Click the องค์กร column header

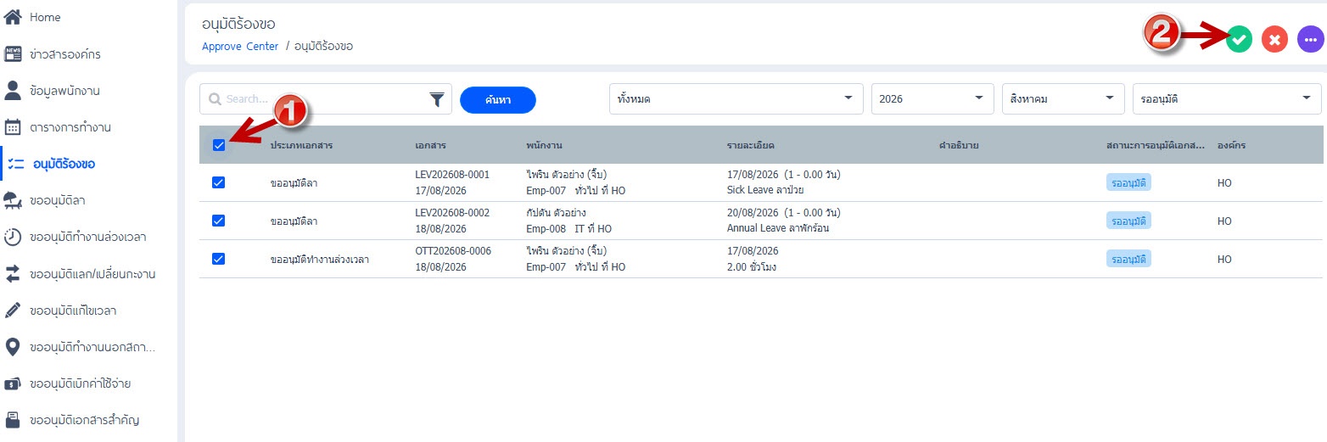coord(1231,145)
